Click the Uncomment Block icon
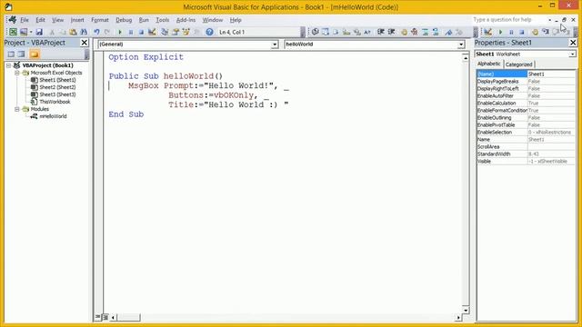The image size is (582, 327). click(x=436, y=32)
